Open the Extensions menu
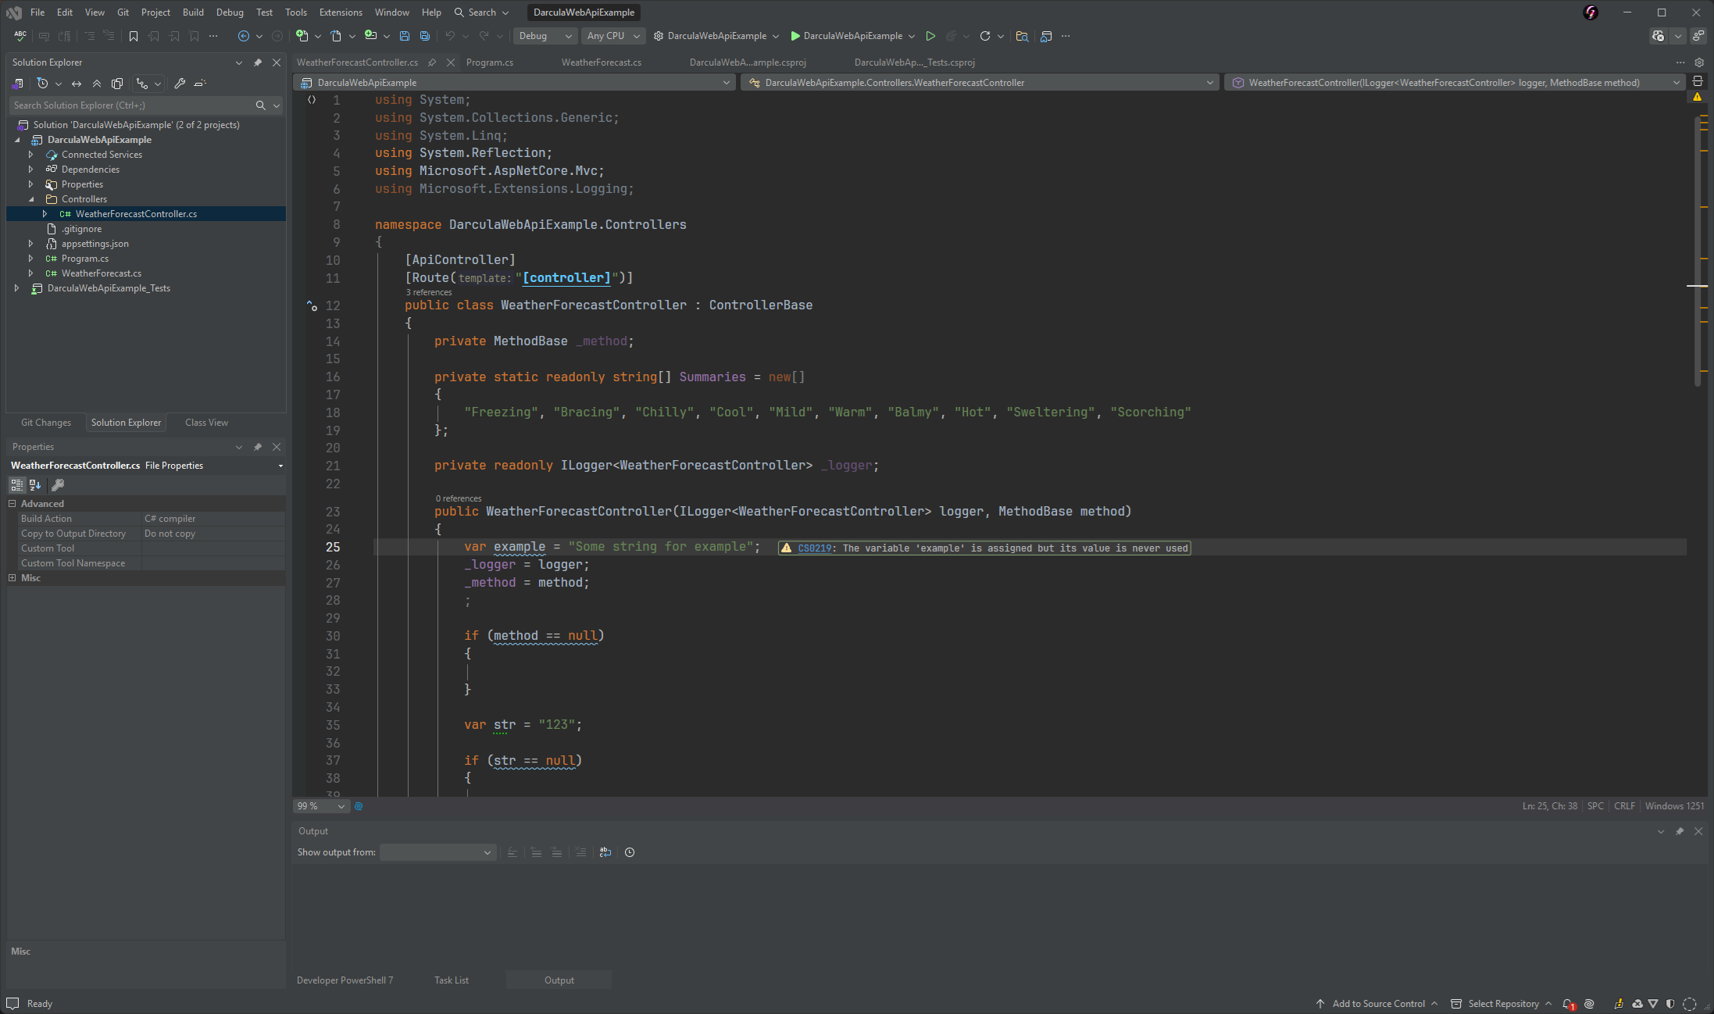Viewport: 1714px width, 1014px height. tap(340, 12)
